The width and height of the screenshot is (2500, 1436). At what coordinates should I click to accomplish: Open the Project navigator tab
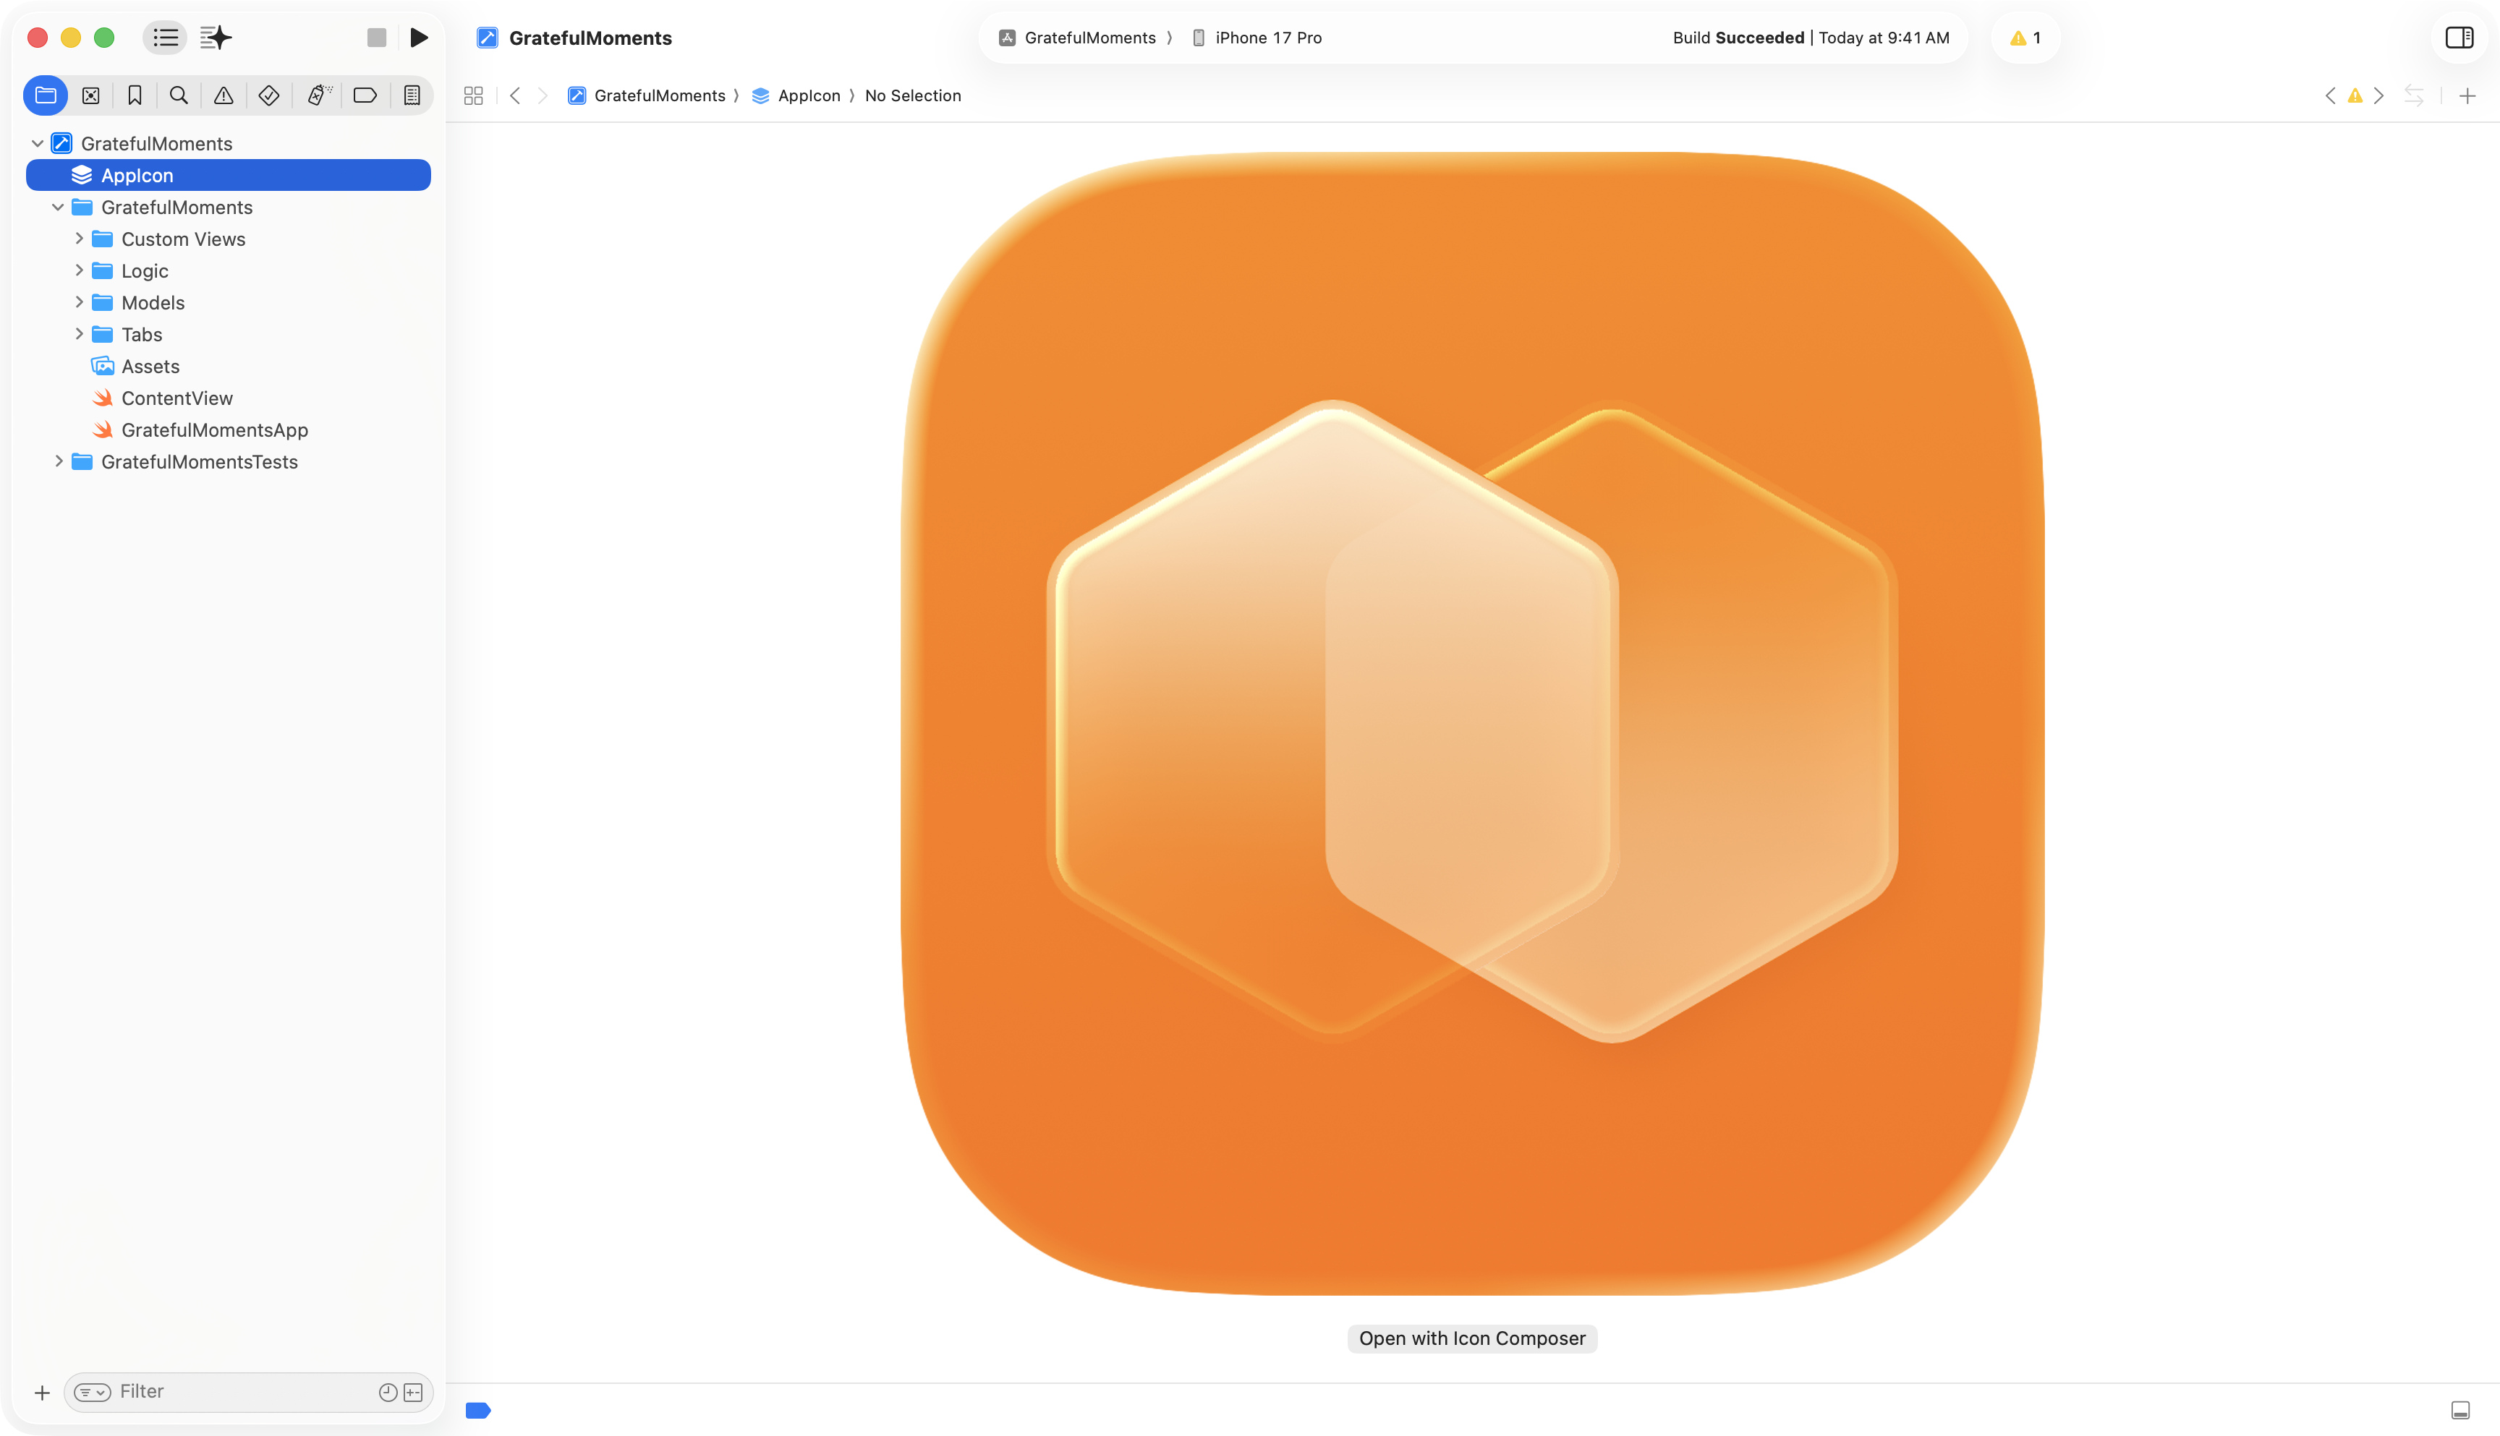coord(46,95)
